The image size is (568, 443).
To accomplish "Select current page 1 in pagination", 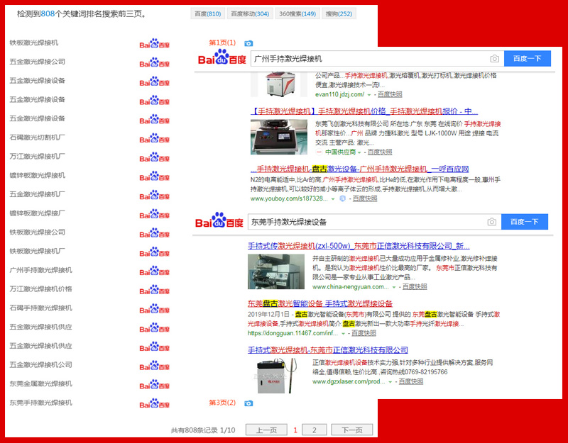I will pos(295,430).
